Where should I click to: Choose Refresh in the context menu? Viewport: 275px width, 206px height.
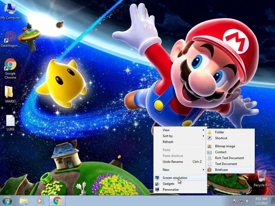180,142
